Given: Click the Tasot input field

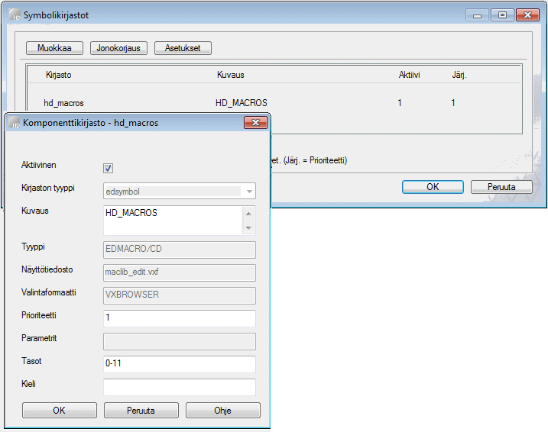Looking at the screenshot, I should [179, 364].
